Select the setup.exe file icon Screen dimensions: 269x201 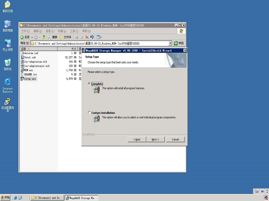pyautogui.click(x=22, y=79)
